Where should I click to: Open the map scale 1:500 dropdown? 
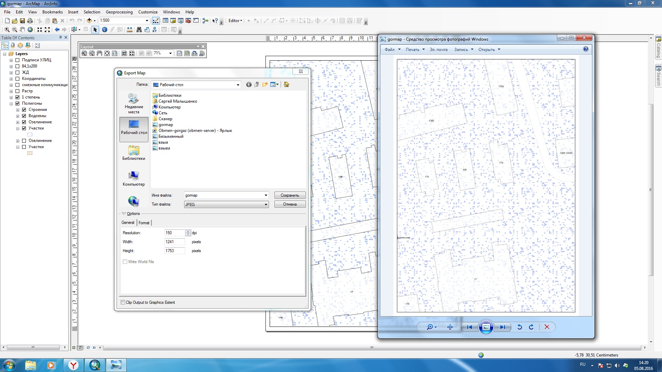[x=147, y=21]
